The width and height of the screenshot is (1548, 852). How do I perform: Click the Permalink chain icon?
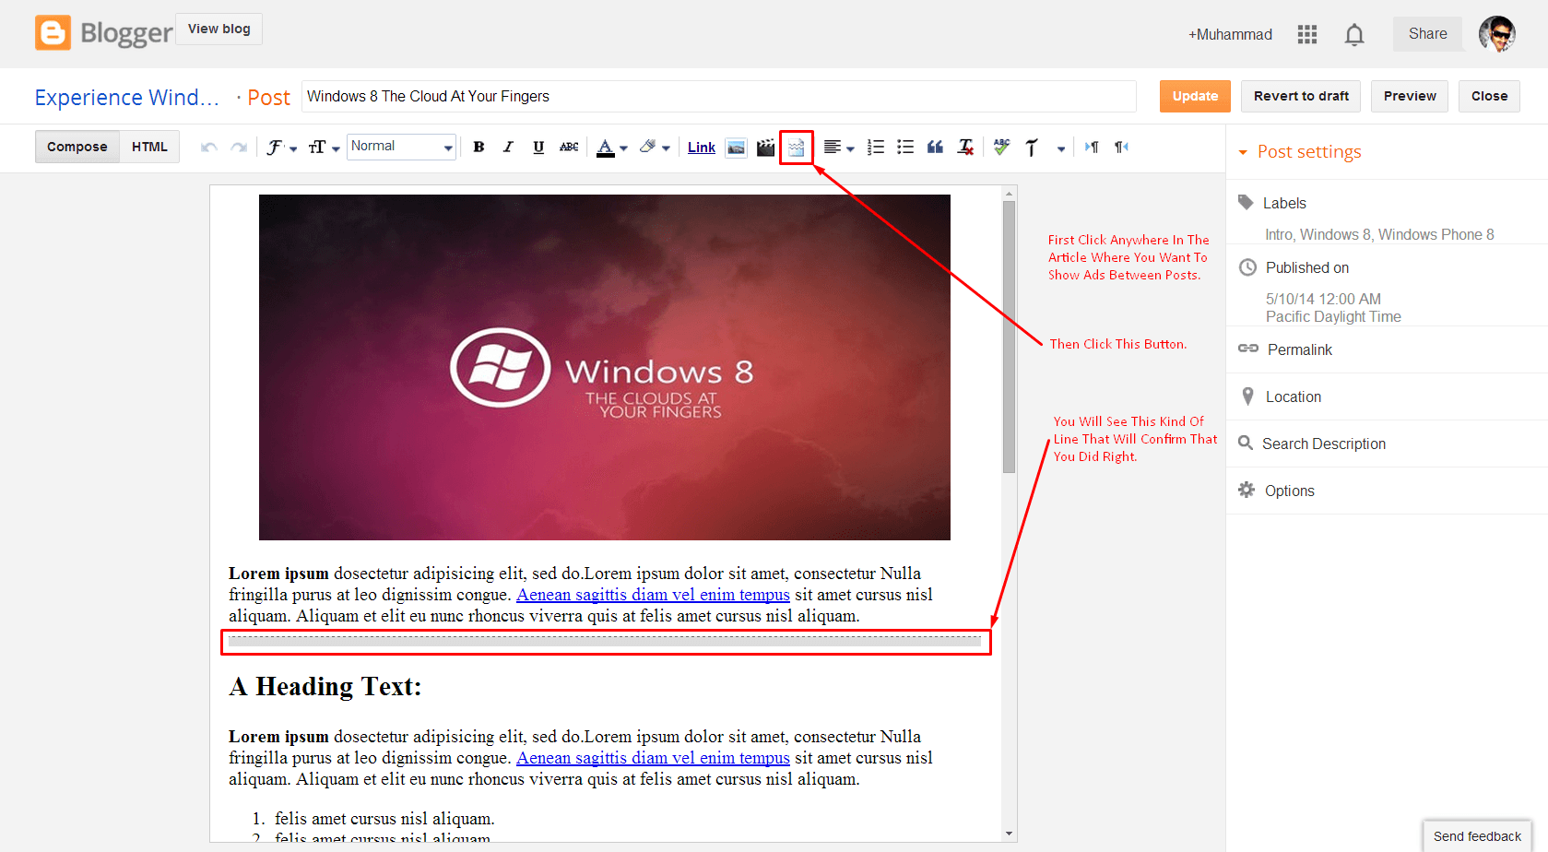pyautogui.click(x=1248, y=348)
